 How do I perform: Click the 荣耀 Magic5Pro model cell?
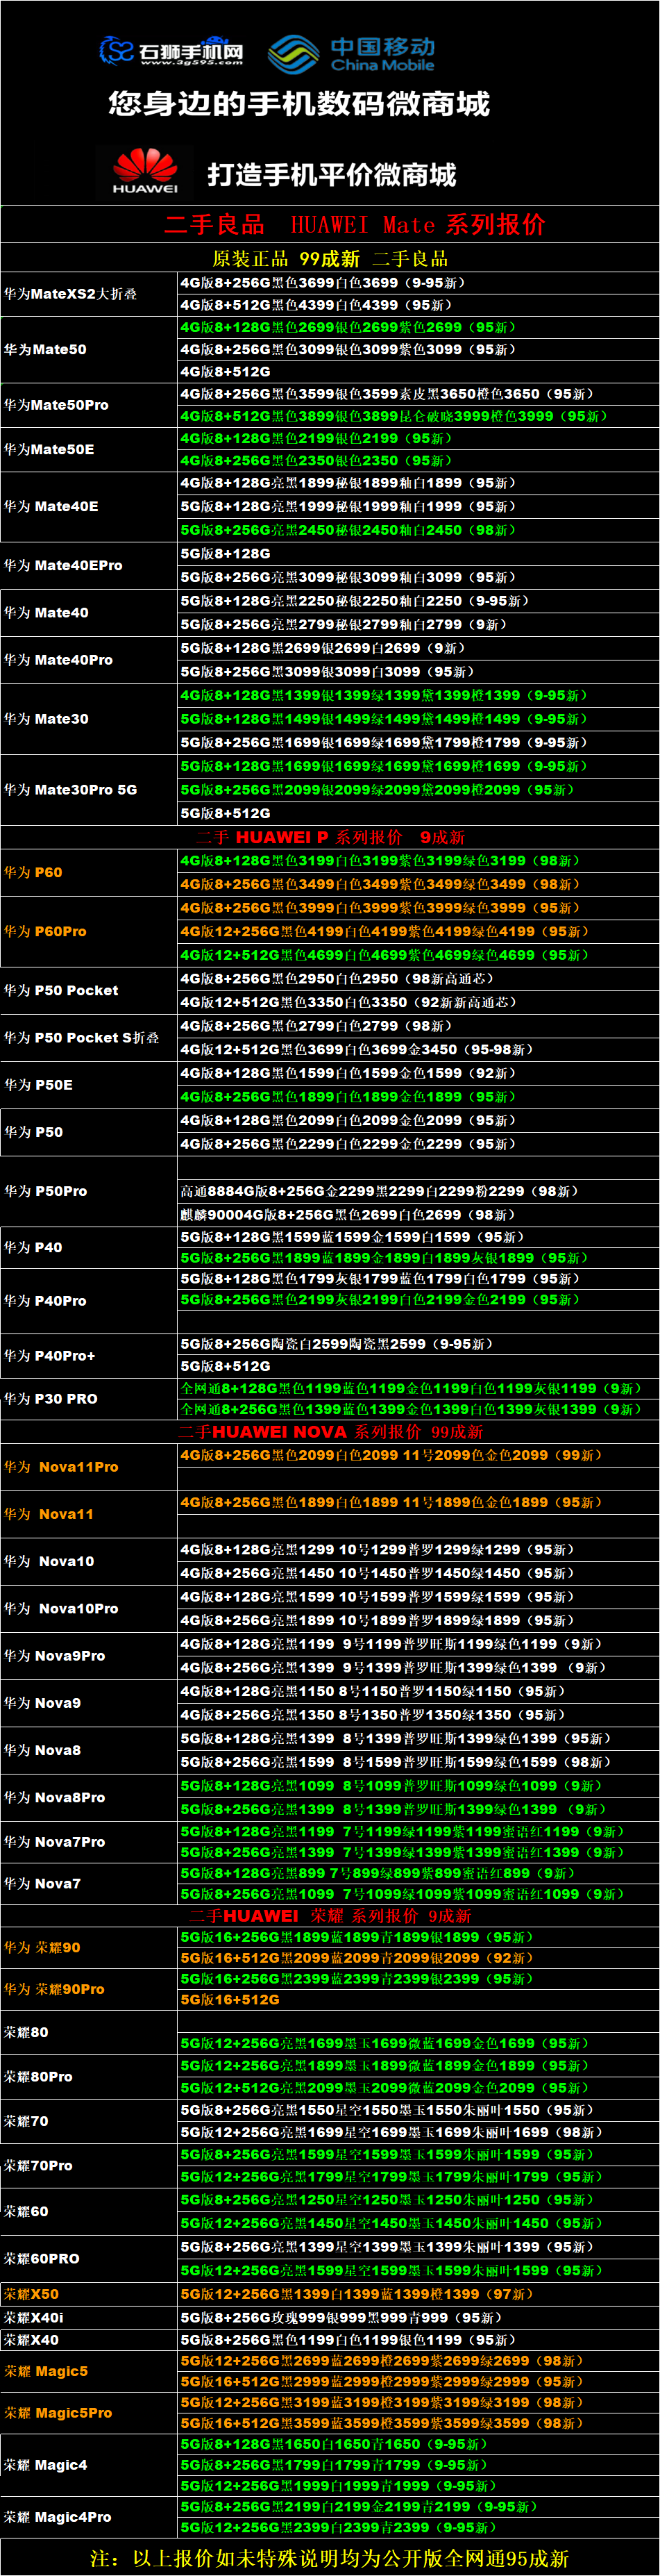point(89,2413)
